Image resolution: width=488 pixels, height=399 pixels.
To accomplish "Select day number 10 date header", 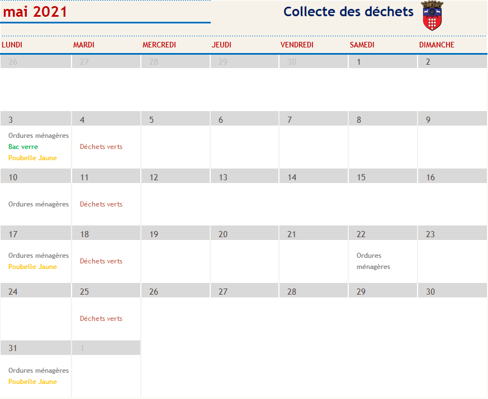I will [36, 176].
